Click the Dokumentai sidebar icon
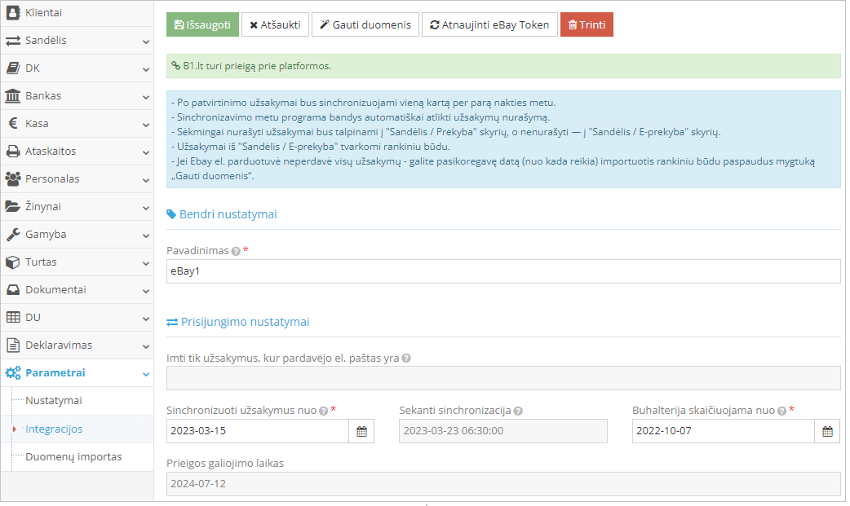Screen dimensions: 850x506 pos(13,289)
